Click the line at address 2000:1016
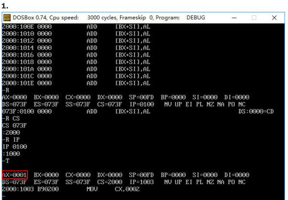This screenshot has height=200, width=288. click(x=76, y=55)
